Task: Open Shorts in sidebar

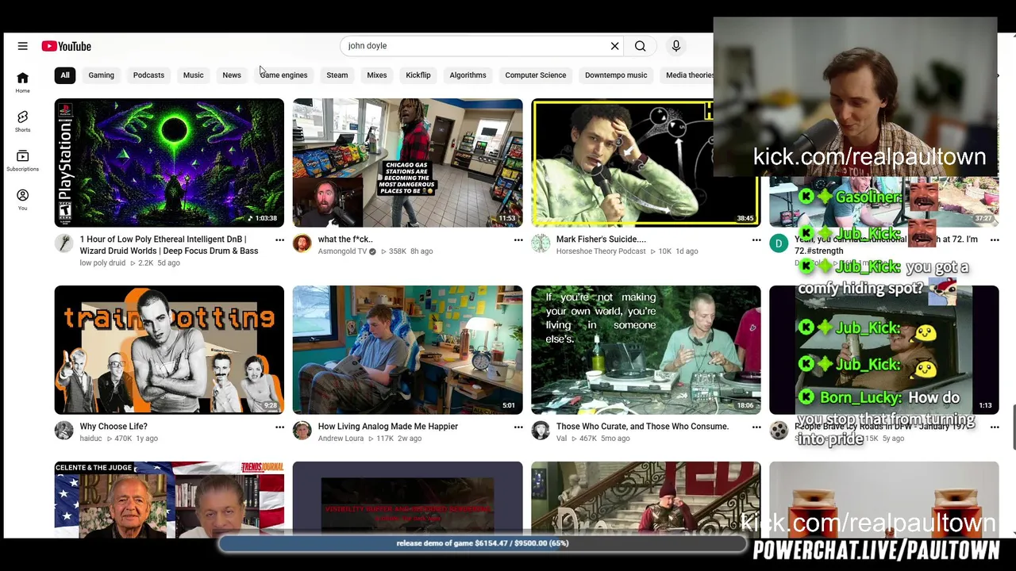Action: click(22, 121)
